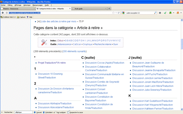Close the Wikipédia category tab
Viewport: 183px width, 114px height.
tap(70, 9)
